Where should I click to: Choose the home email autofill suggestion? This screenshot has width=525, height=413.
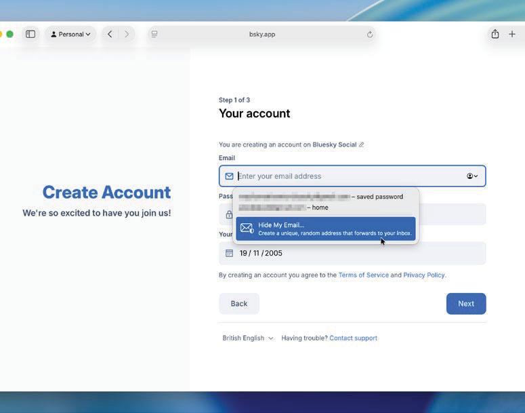(x=325, y=208)
